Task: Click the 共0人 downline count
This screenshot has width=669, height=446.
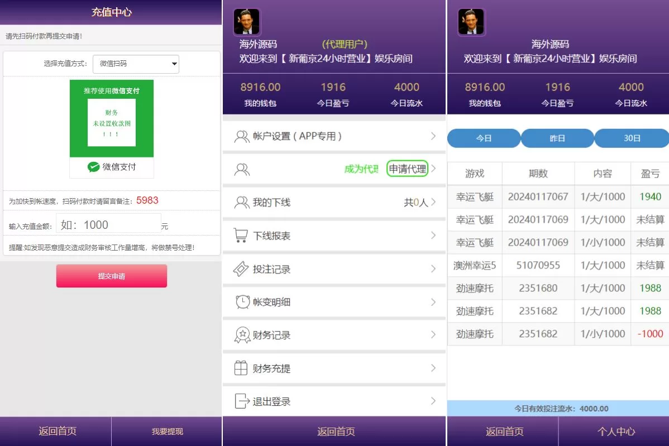Action: coord(416,203)
